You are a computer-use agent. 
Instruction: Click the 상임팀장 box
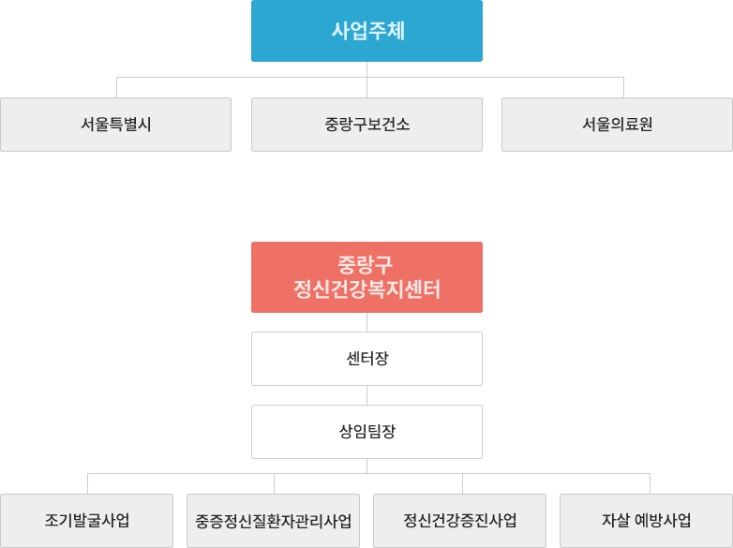pyautogui.click(x=366, y=432)
